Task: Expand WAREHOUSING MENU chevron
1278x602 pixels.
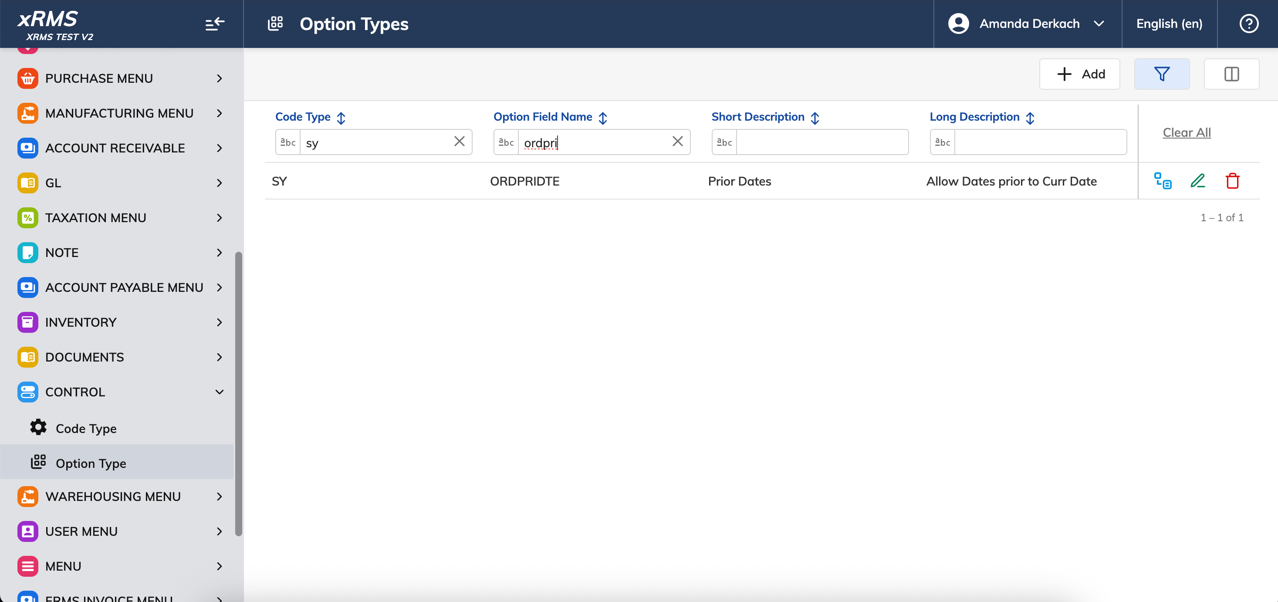Action: point(219,497)
